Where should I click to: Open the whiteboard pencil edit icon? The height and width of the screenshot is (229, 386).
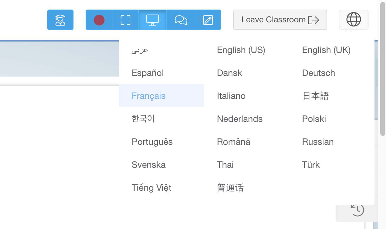[x=208, y=20]
